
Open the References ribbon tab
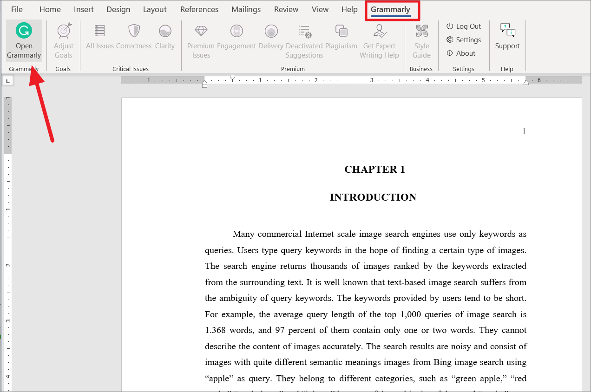point(199,9)
